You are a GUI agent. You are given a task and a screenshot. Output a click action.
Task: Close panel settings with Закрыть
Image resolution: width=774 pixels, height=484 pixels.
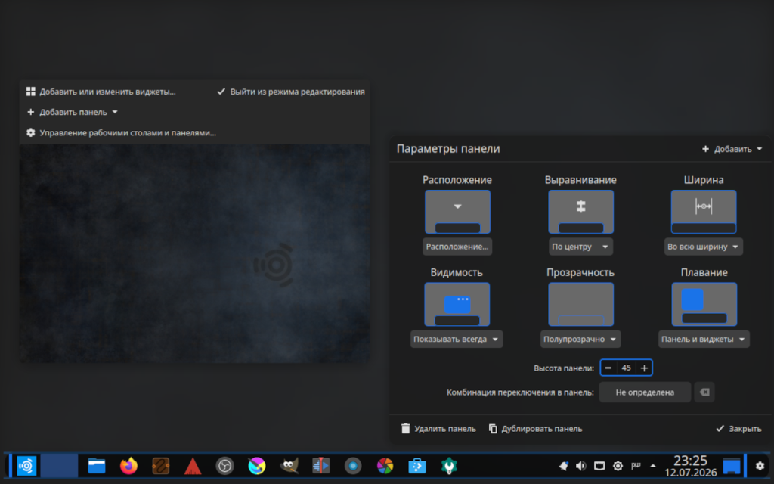[x=739, y=429]
